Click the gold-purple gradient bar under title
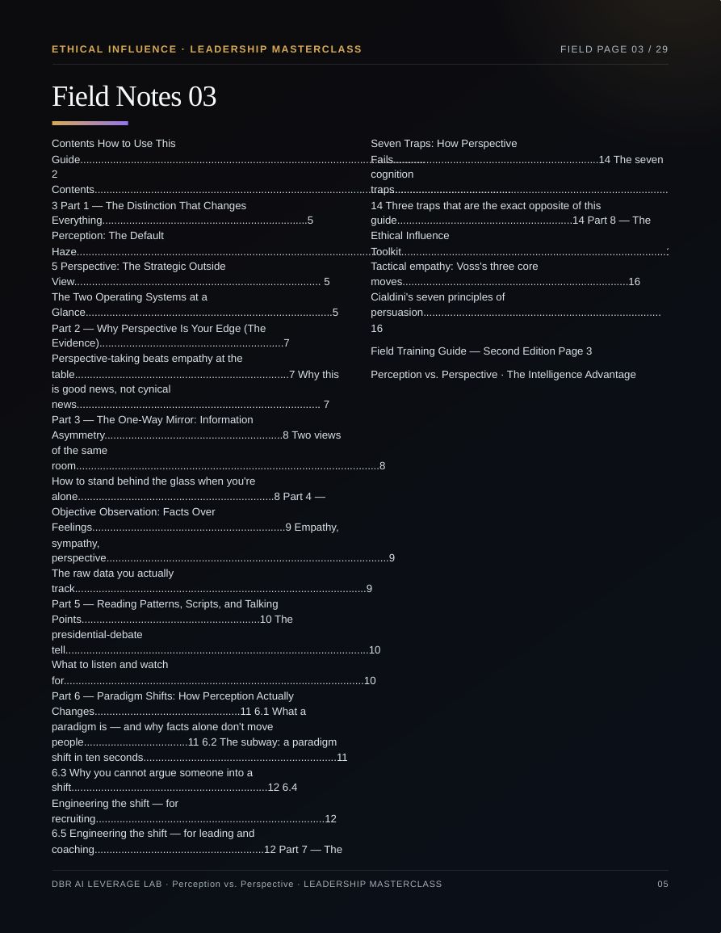The width and height of the screenshot is (721, 933). tap(90, 123)
